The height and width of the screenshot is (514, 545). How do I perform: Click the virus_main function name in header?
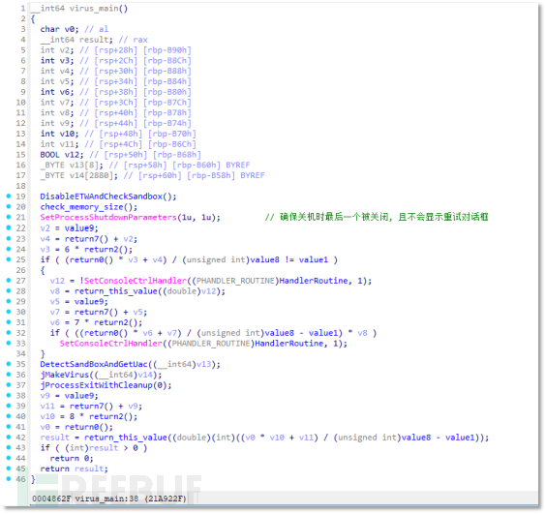(x=94, y=9)
